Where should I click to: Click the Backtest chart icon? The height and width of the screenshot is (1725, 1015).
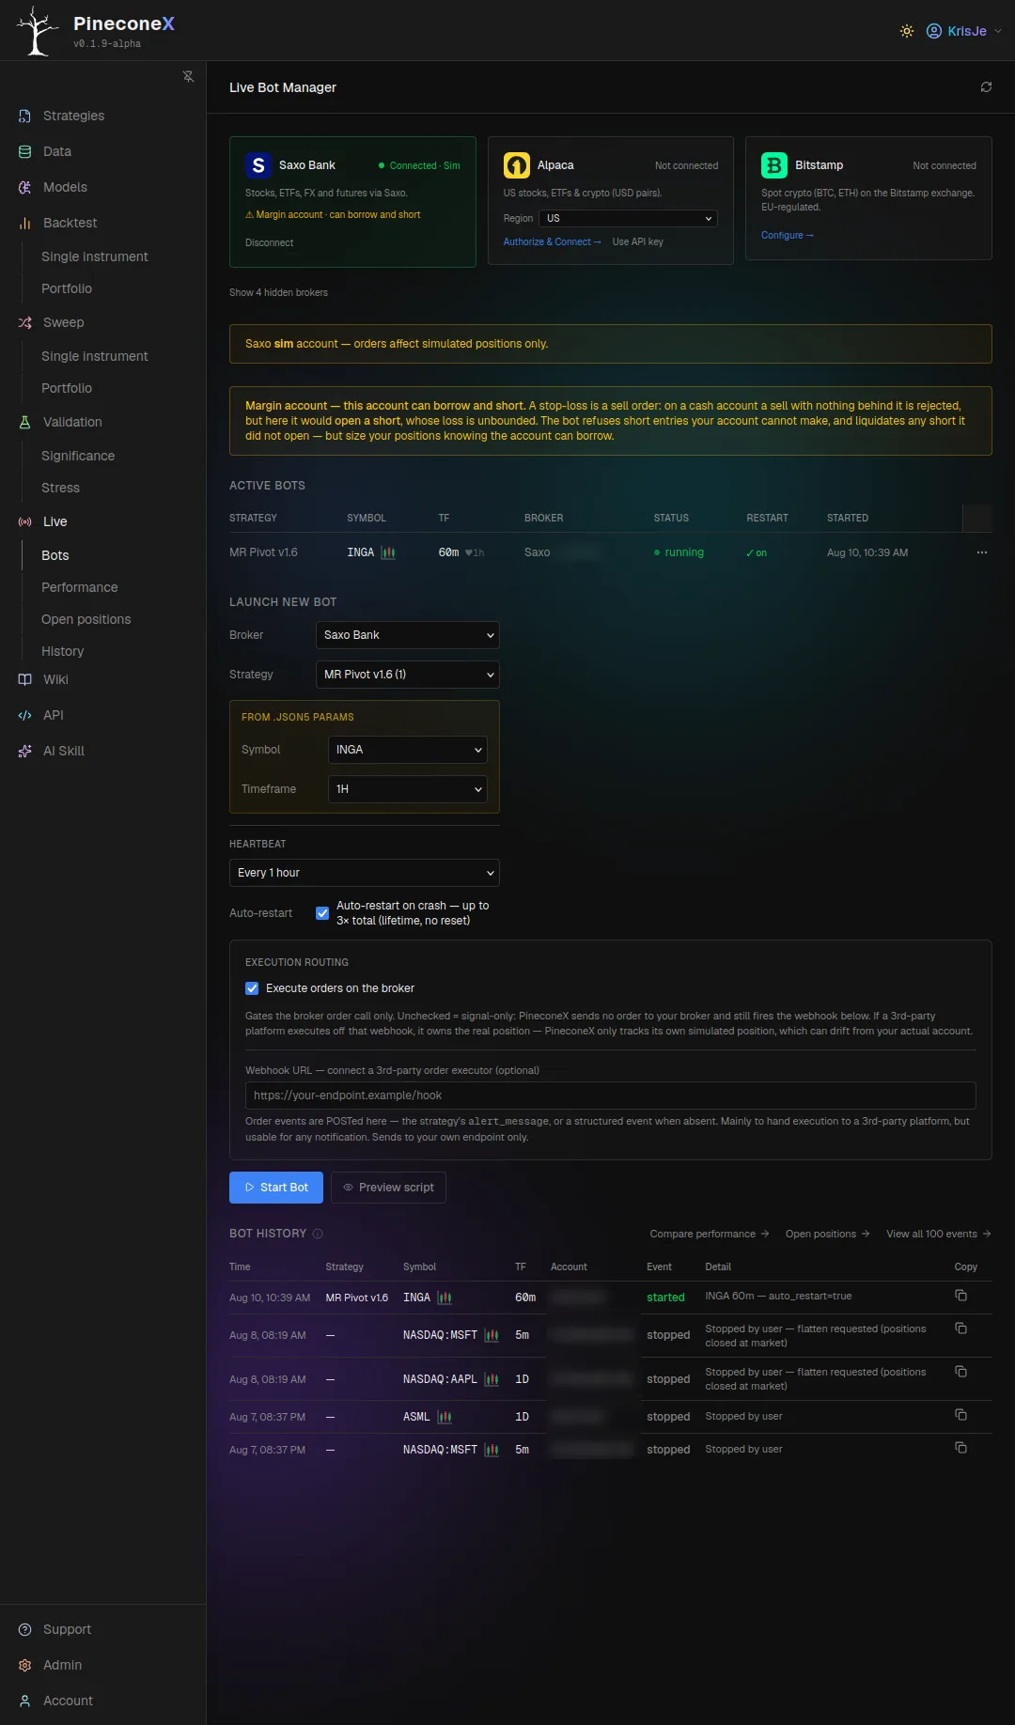point(25,223)
